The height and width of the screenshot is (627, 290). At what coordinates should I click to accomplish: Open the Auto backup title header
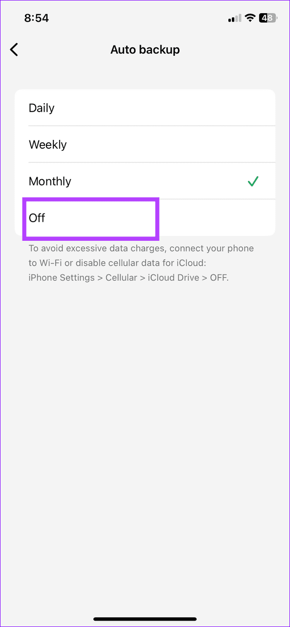145,49
